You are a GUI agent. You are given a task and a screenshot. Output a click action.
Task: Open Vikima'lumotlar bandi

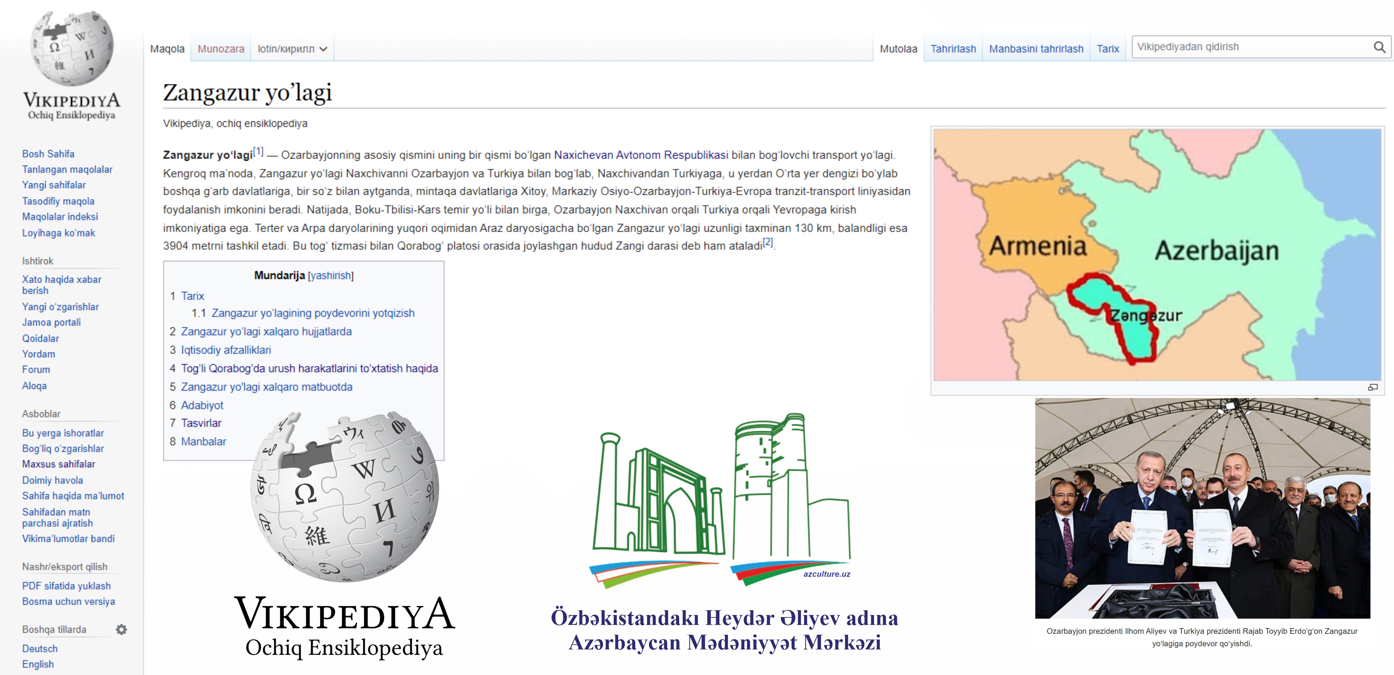pos(68,539)
